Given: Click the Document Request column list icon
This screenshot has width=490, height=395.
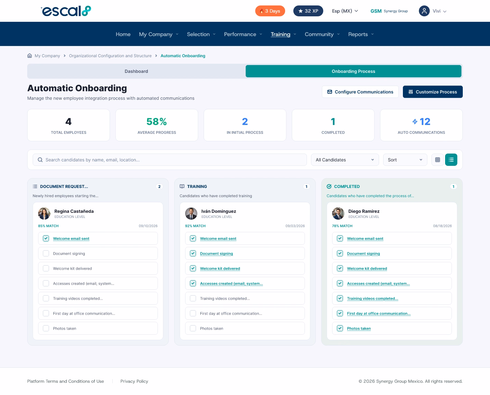Looking at the screenshot, I should click(x=35, y=186).
